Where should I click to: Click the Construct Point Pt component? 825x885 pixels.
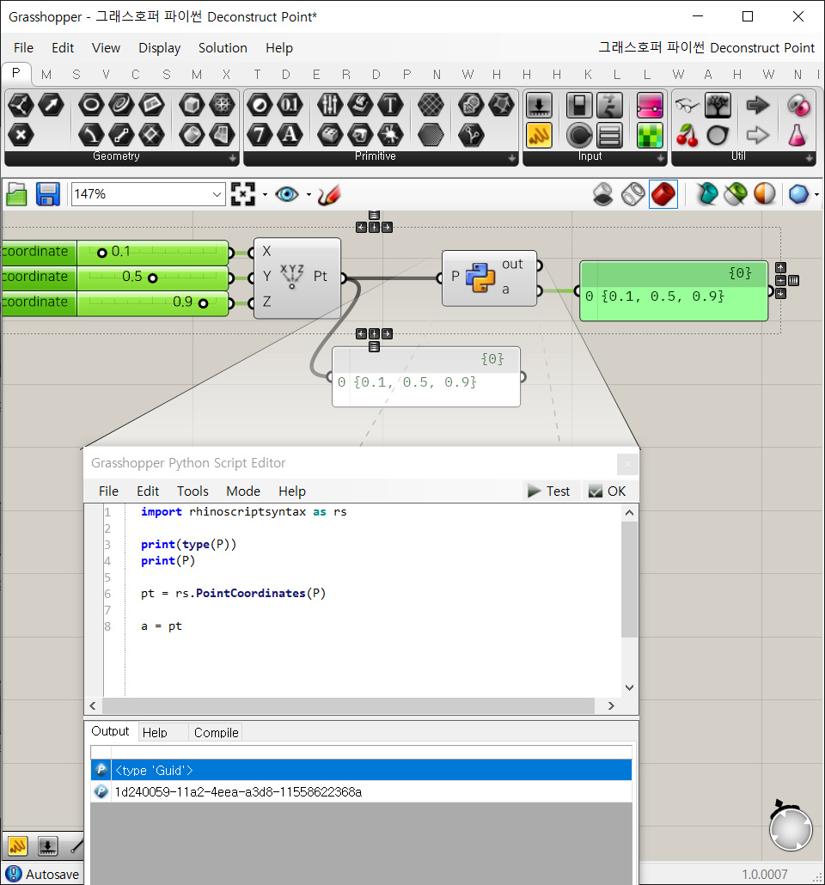297,278
